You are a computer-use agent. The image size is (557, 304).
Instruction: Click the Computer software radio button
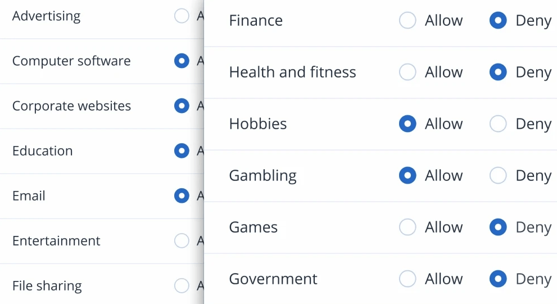coord(182,61)
